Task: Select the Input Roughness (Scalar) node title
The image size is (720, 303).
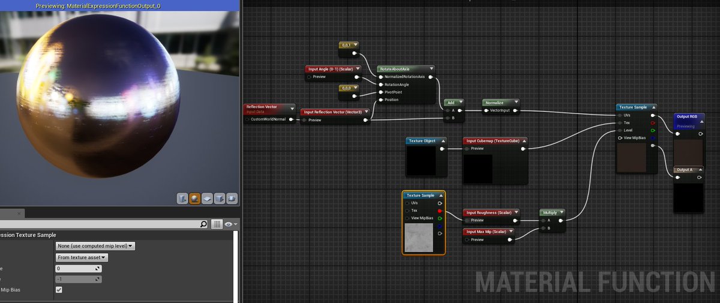Action: (x=489, y=212)
